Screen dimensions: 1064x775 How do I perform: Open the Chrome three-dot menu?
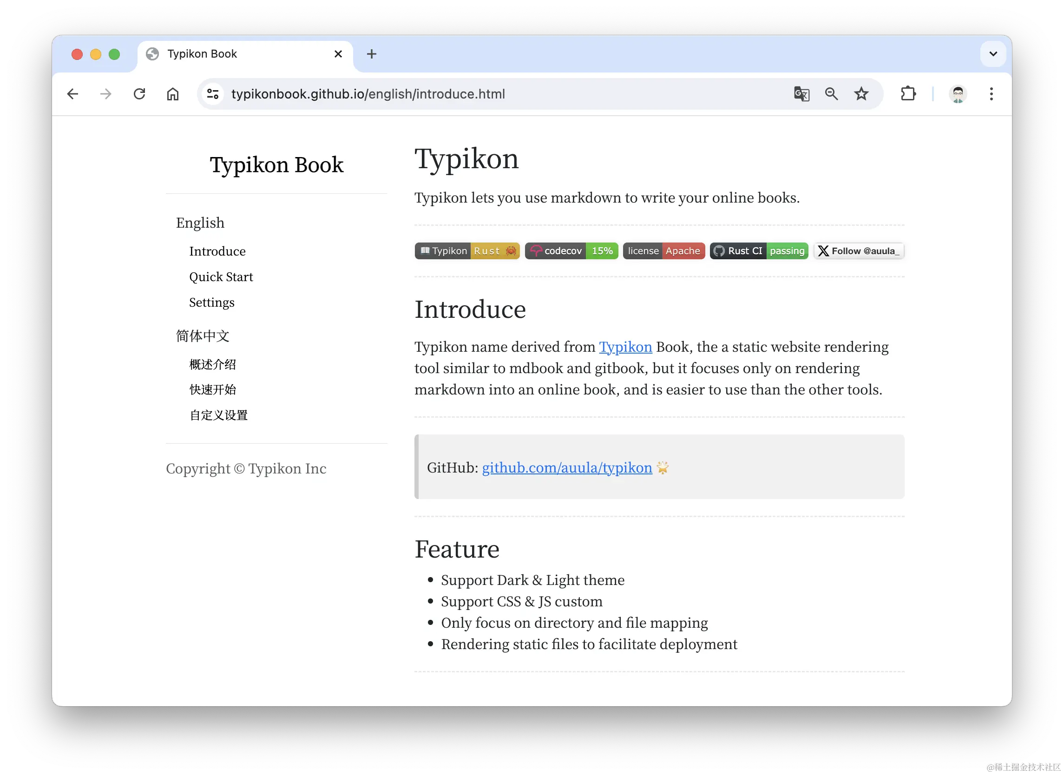(x=991, y=94)
